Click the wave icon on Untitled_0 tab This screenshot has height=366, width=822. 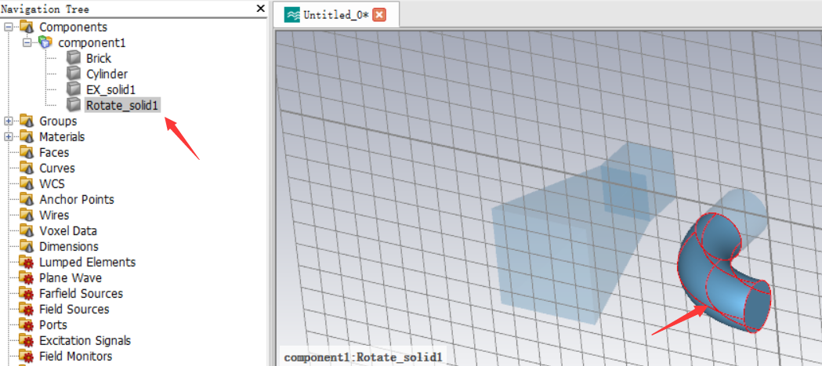pos(292,15)
